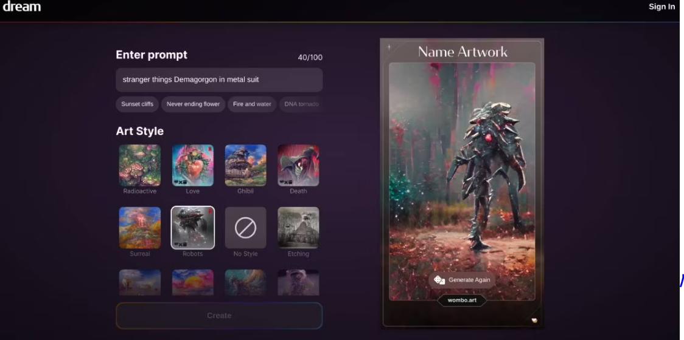Pick the DNA tornado suggestion
The width and height of the screenshot is (684, 340).
coord(301,104)
